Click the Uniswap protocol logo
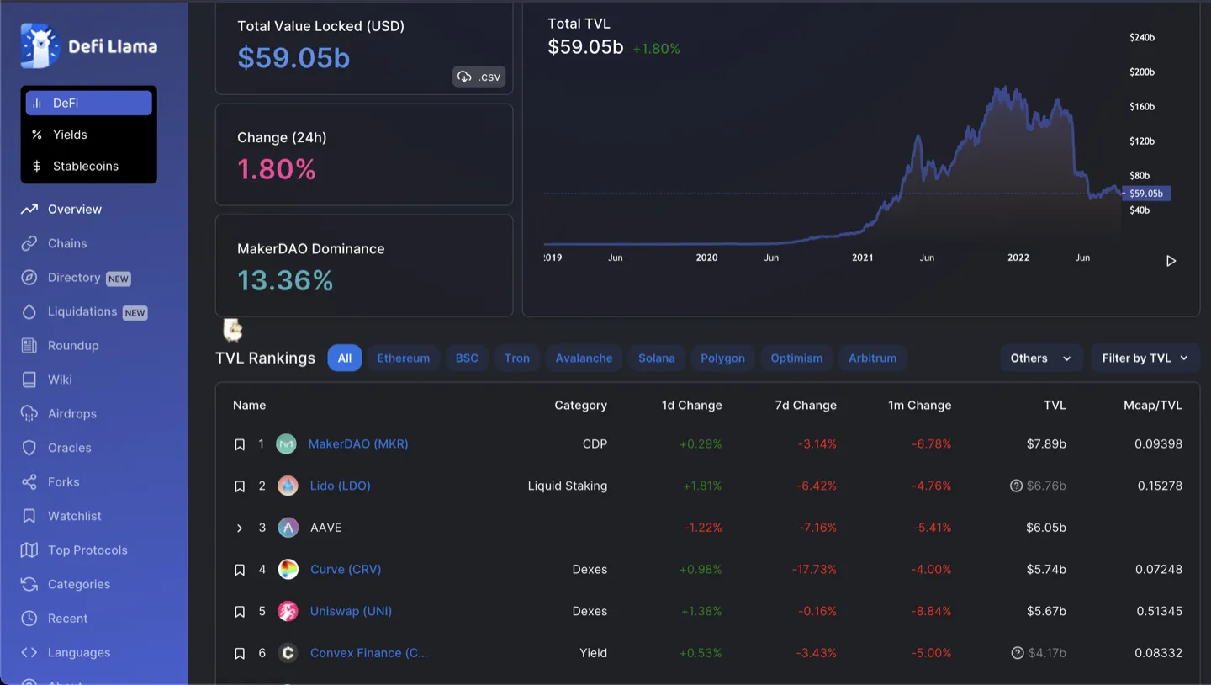Screen dimensions: 1211x685 point(288,612)
